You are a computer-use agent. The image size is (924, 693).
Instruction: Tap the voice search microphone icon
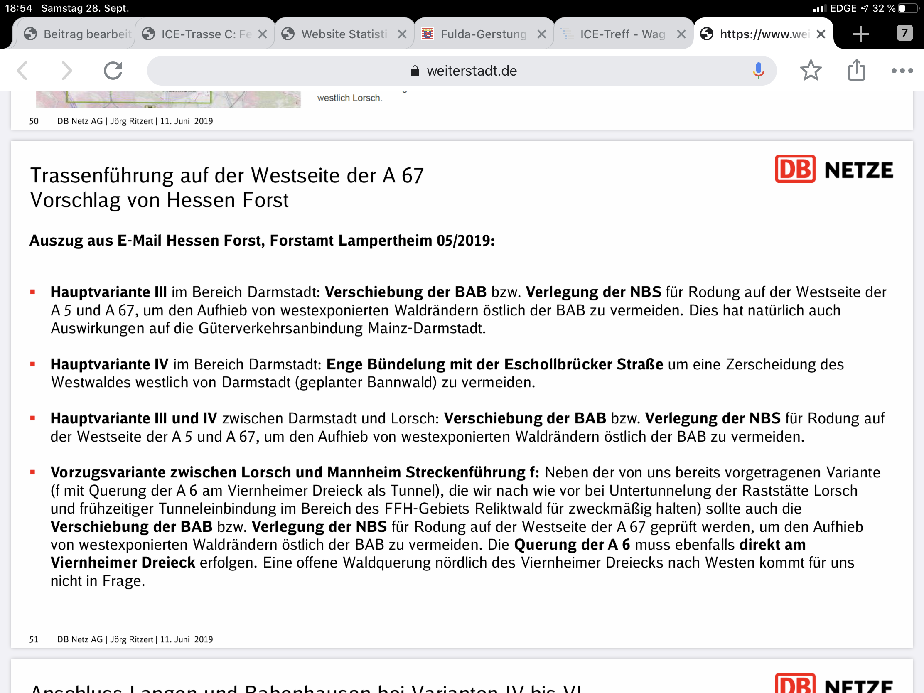tap(758, 71)
